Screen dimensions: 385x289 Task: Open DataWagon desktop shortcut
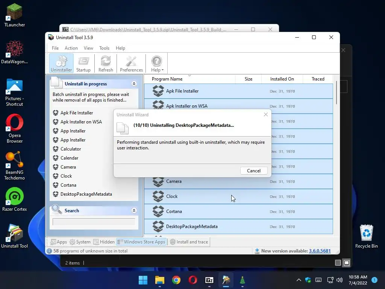coord(15,52)
